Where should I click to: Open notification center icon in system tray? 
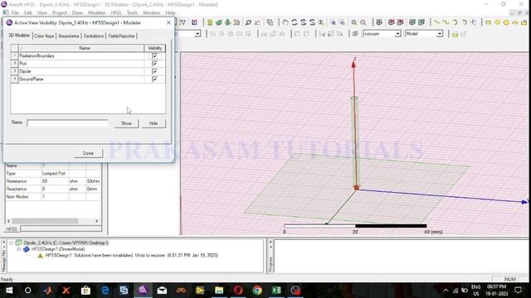click(518, 291)
